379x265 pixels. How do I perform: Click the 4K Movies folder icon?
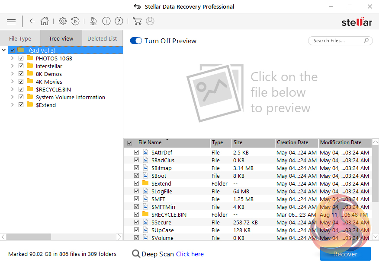pos(30,81)
